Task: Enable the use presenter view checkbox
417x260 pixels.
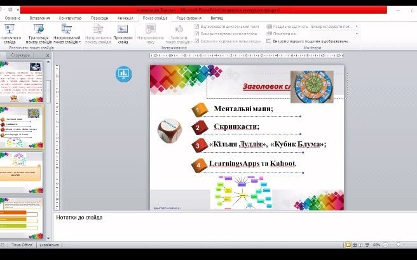Action: click(270, 41)
